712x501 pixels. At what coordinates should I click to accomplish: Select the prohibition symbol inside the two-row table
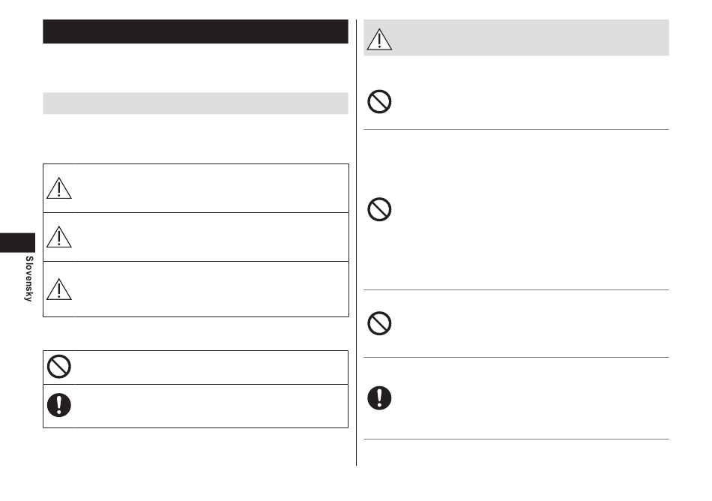(59, 367)
